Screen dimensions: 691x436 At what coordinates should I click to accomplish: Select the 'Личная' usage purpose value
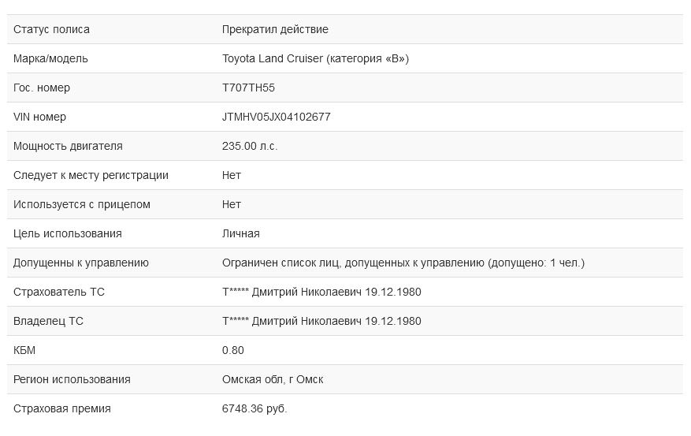(240, 233)
